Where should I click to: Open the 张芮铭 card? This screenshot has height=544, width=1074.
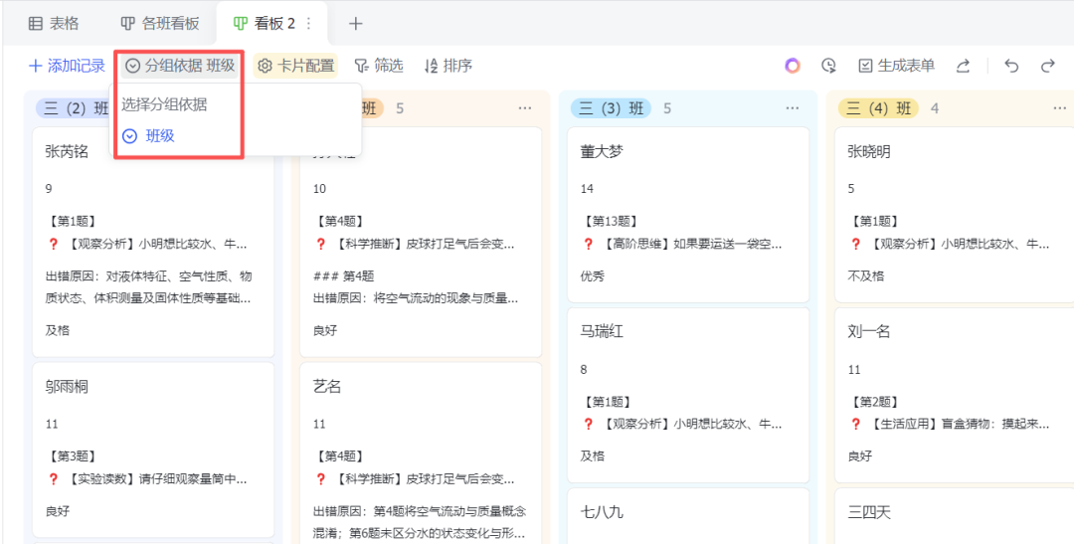(x=153, y=242)
